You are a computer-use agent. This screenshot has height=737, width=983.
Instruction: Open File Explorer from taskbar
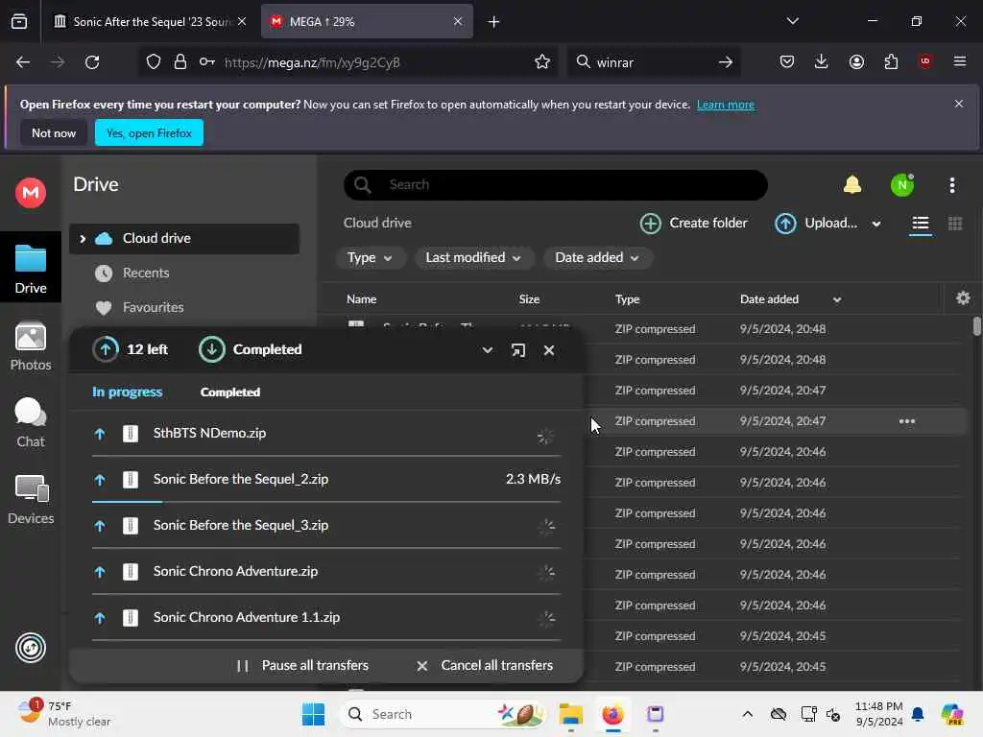(x=570, y=714)
